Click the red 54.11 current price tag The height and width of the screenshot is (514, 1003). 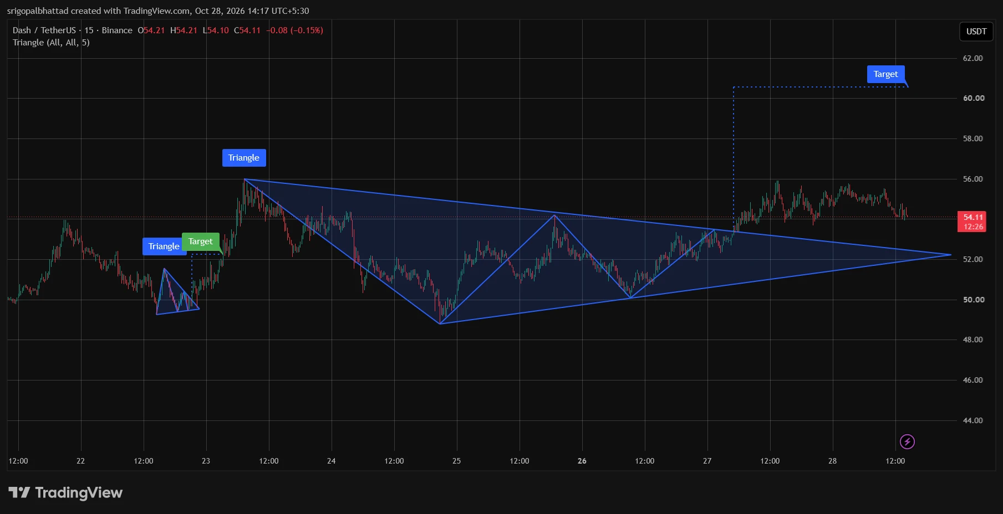click(x=973, y=222)
